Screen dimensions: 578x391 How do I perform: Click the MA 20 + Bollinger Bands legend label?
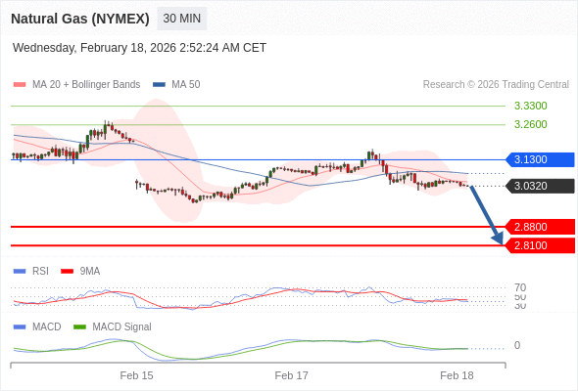coord(86,85)
